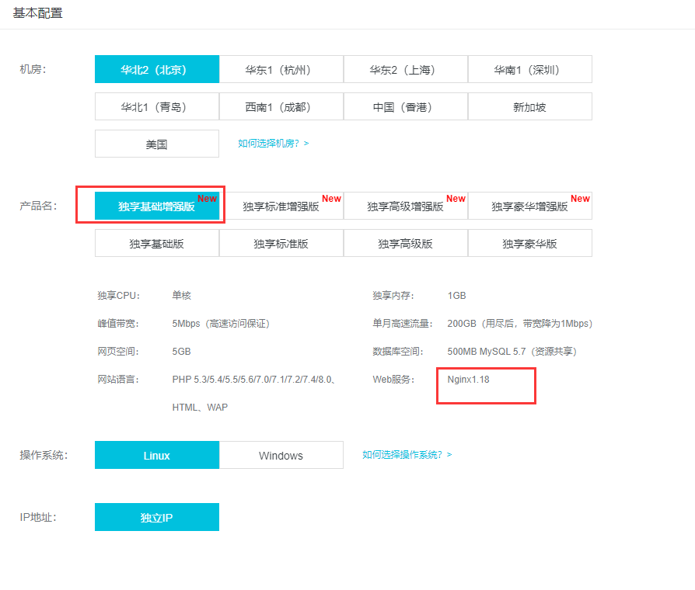Select 独享豪华版 product
This screenshot has height=590, width=695.
tap(529, 243)
